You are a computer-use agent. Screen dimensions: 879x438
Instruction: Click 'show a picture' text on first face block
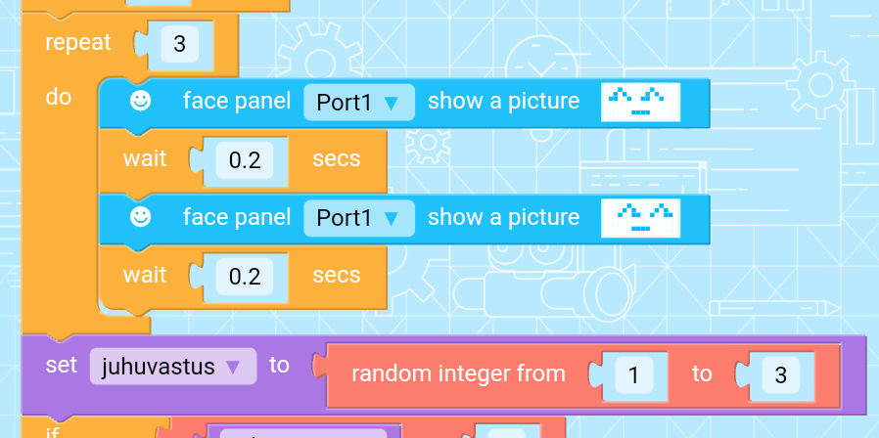point(503,101)
